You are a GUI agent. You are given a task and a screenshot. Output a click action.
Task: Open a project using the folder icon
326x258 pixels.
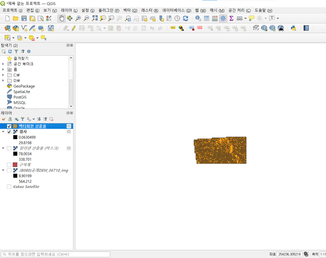click(16, 18)
